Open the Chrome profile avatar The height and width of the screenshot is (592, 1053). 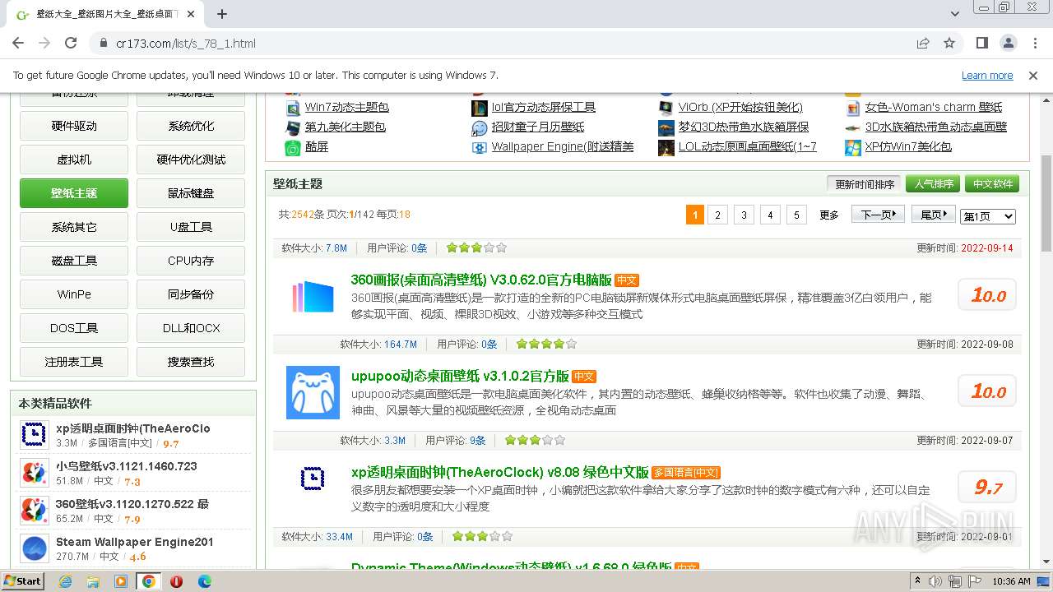[1008, 44]
